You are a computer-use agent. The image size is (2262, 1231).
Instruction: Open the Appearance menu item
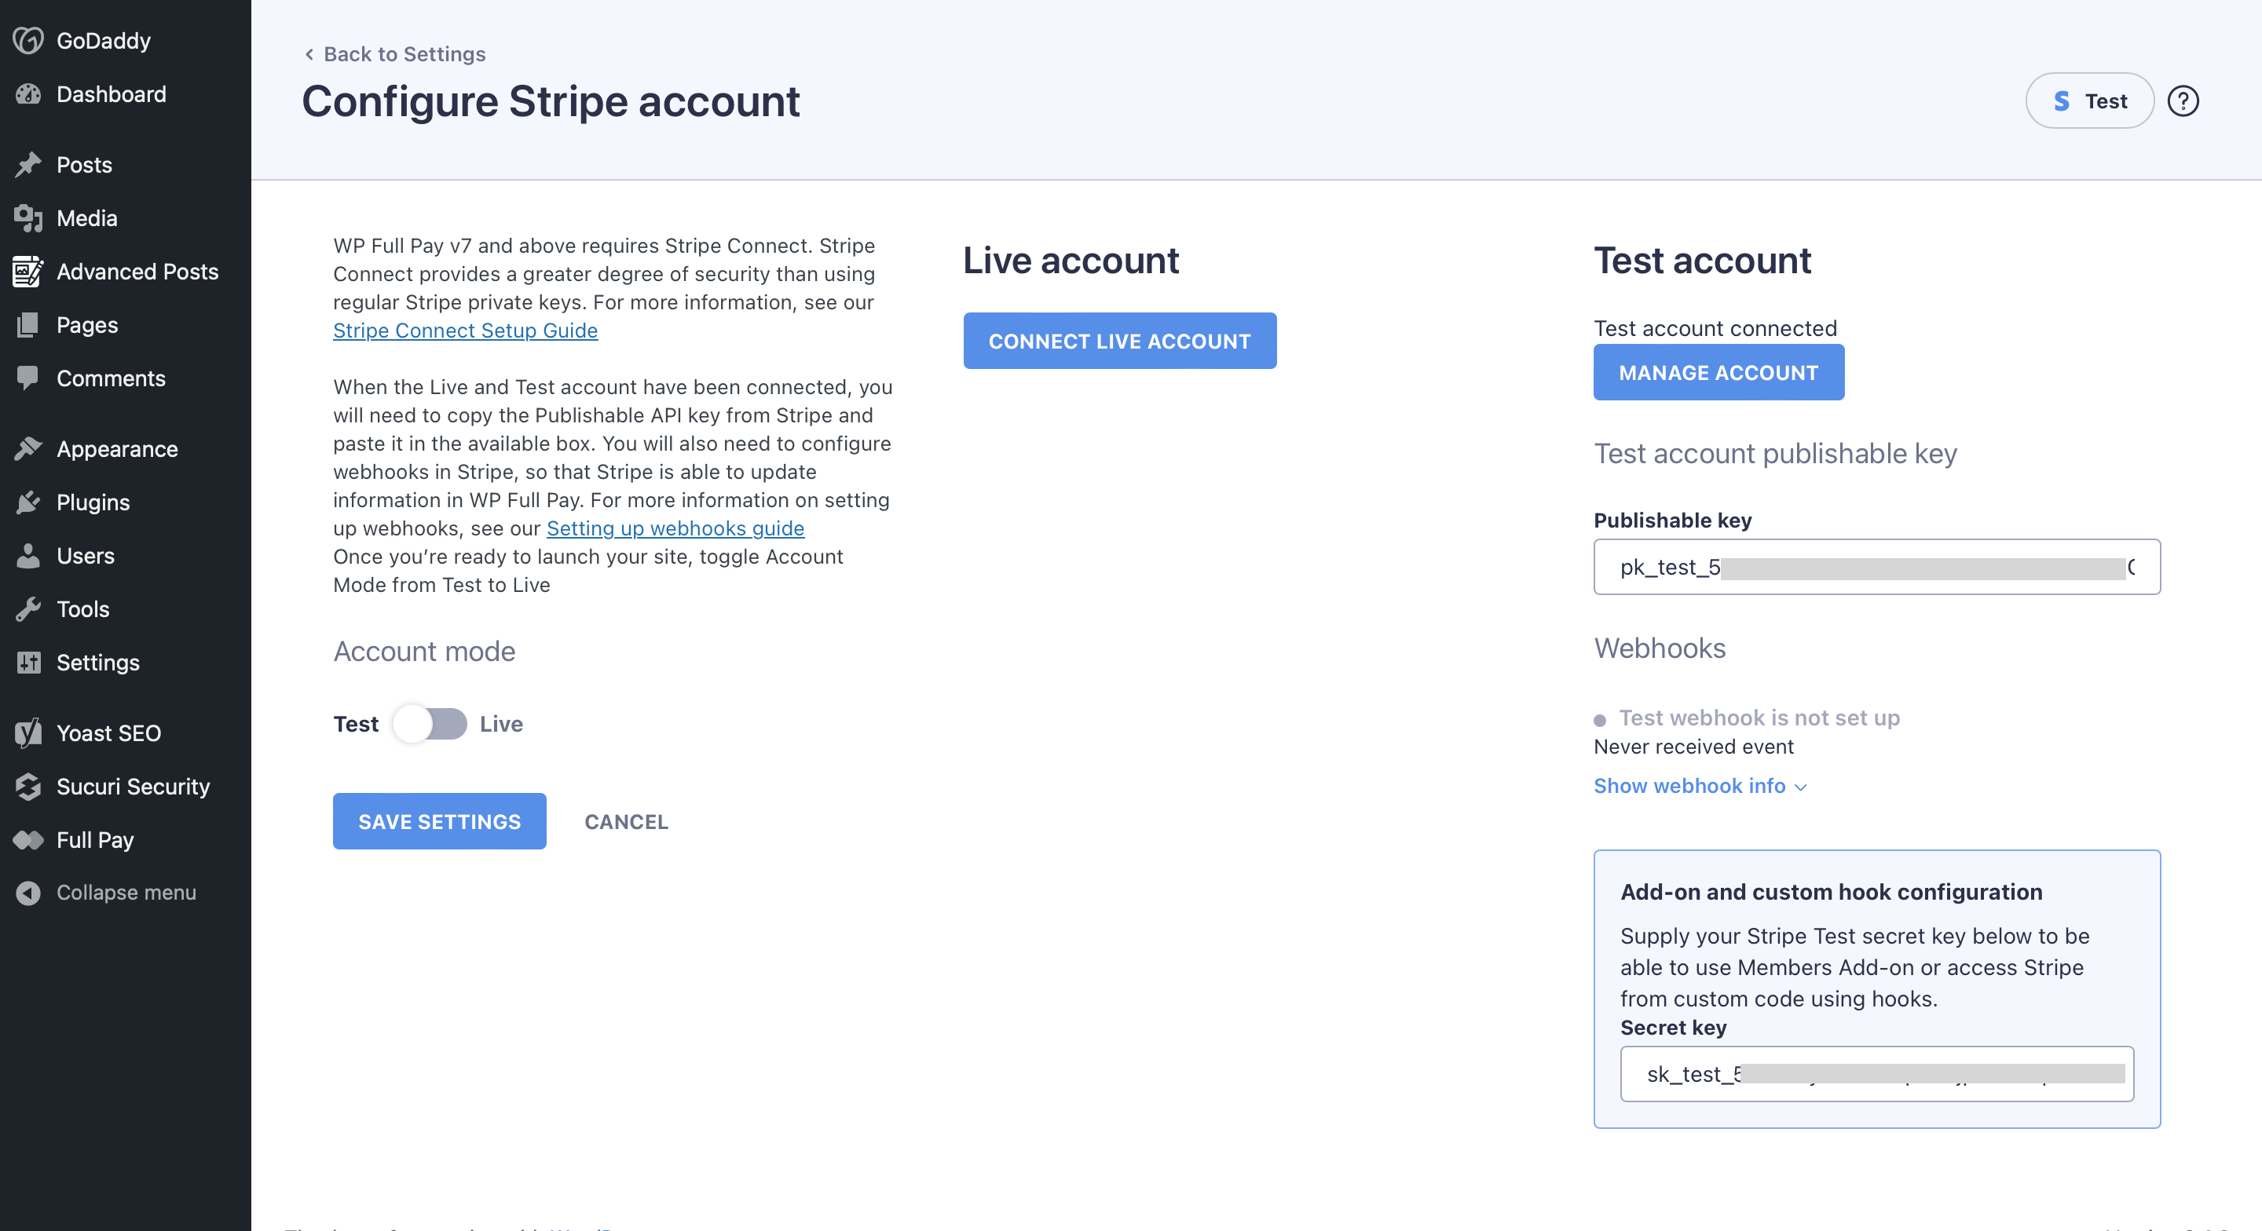[x=117, y=450]
